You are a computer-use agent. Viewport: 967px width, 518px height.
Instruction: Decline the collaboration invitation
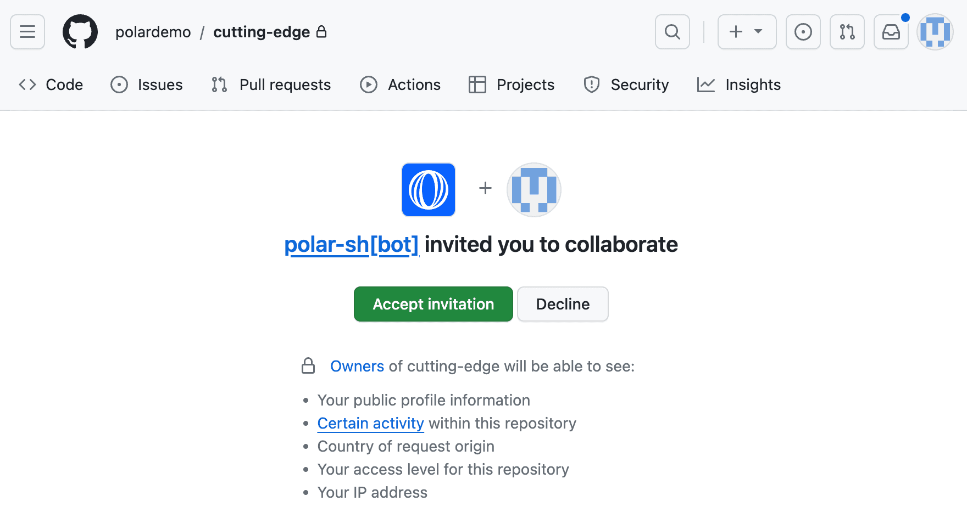563,304
